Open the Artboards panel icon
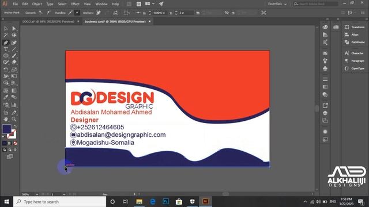The height and width of the screenshot is (207, 369). click(x=325, y=121)
